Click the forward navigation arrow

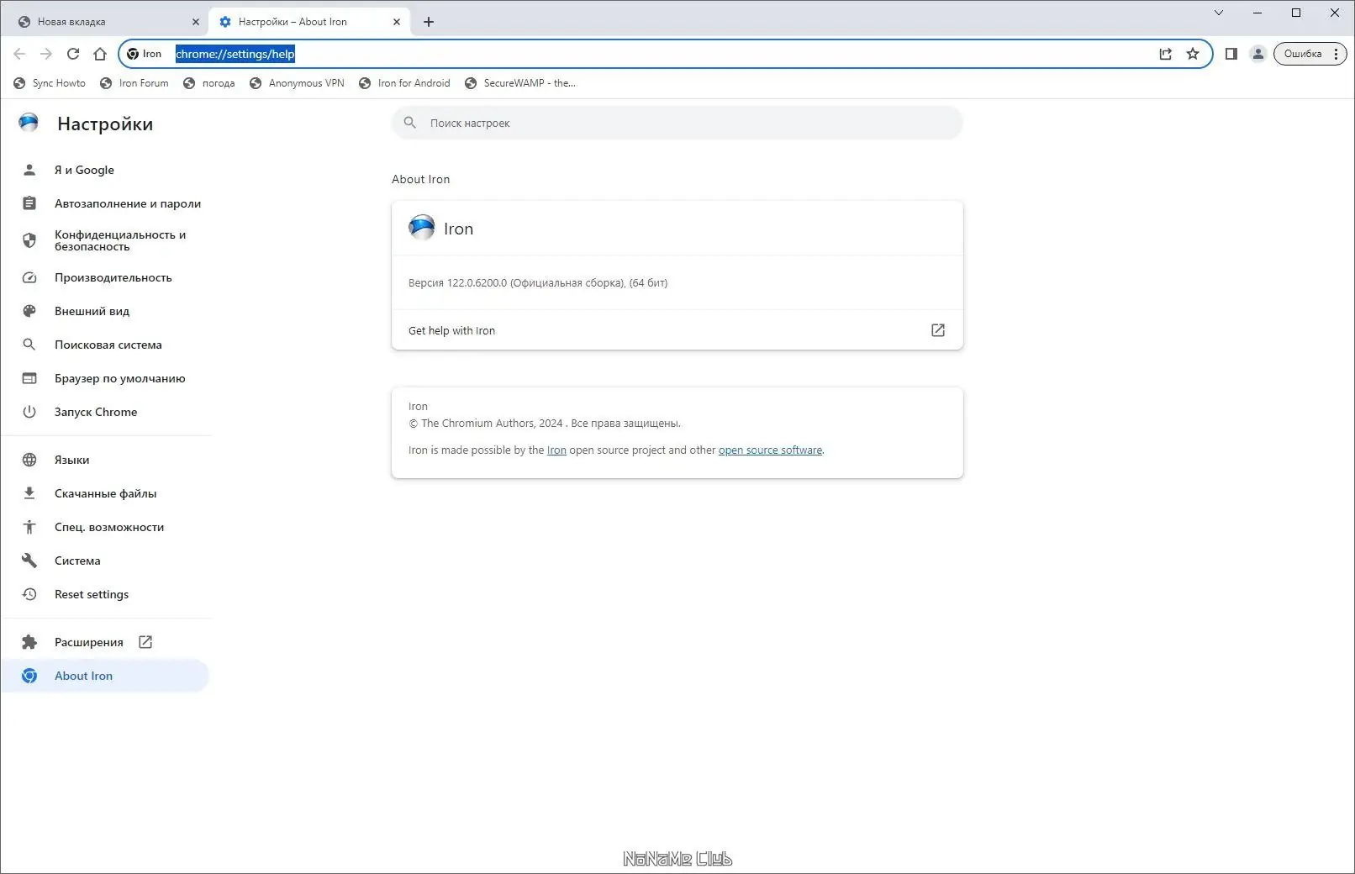pyautogui.click(x=46, y=54)
